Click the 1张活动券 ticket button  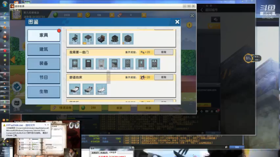tap(62, 108)
